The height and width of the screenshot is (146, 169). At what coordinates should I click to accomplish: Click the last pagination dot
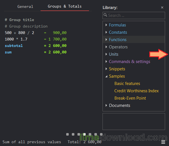click(101, 134)
